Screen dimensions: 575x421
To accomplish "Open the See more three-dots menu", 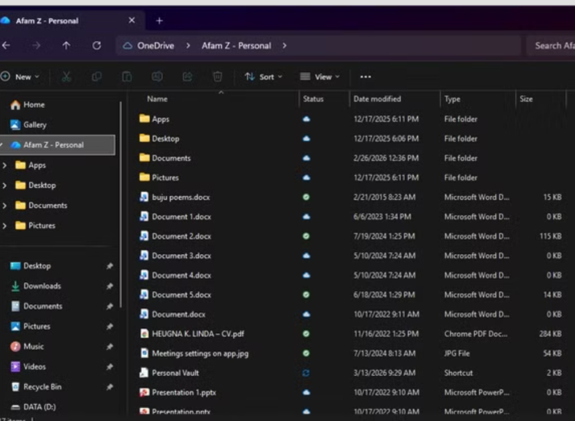I will tap(366, 77).
